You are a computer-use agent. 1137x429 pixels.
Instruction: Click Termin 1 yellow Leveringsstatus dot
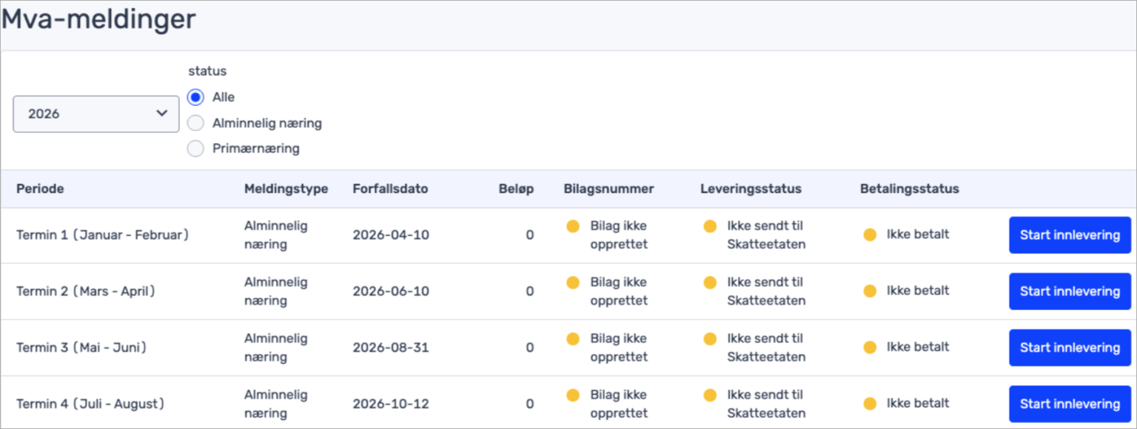pyautogui.click(x=710, y=226)
